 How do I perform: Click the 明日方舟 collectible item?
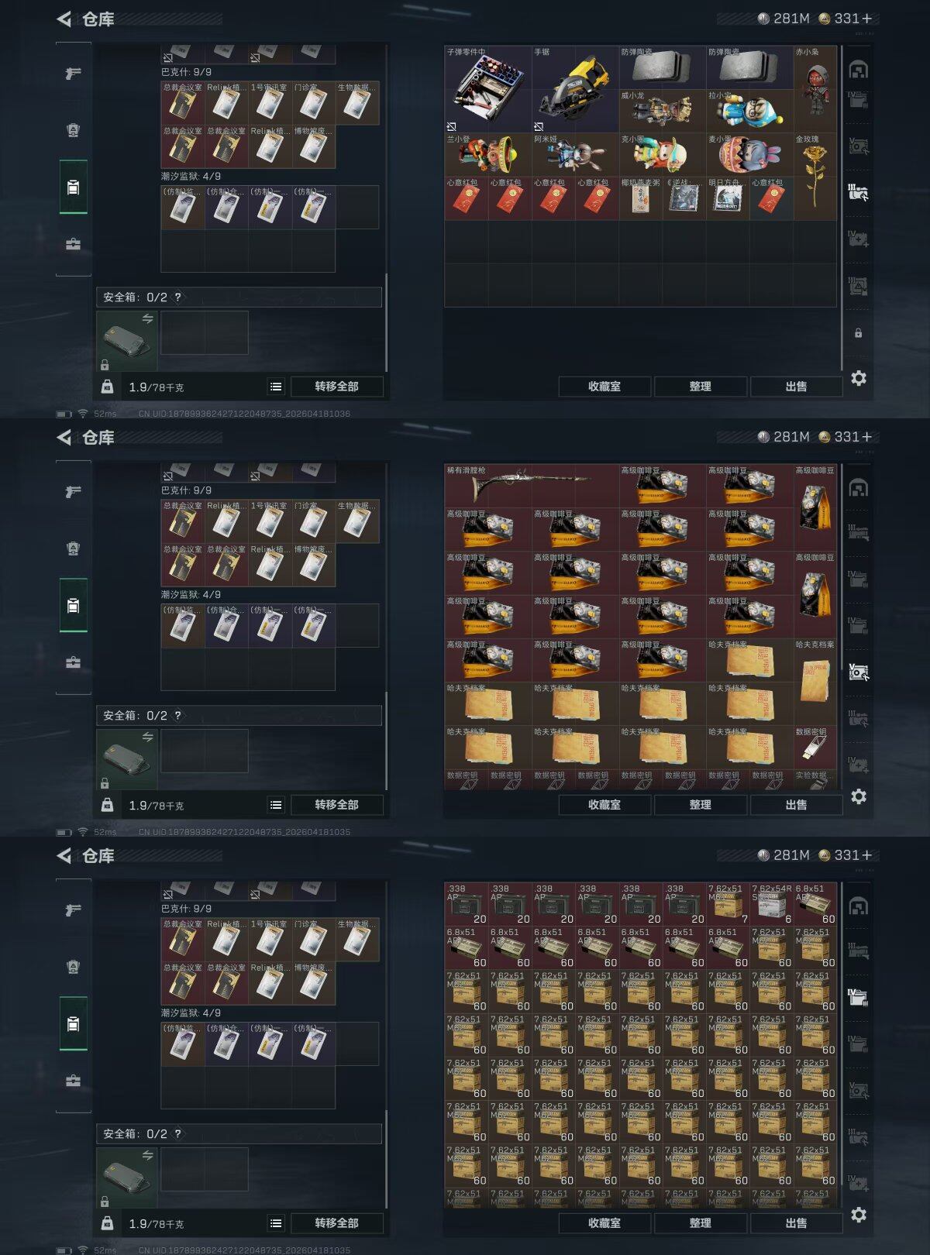(x=728, y=198)
